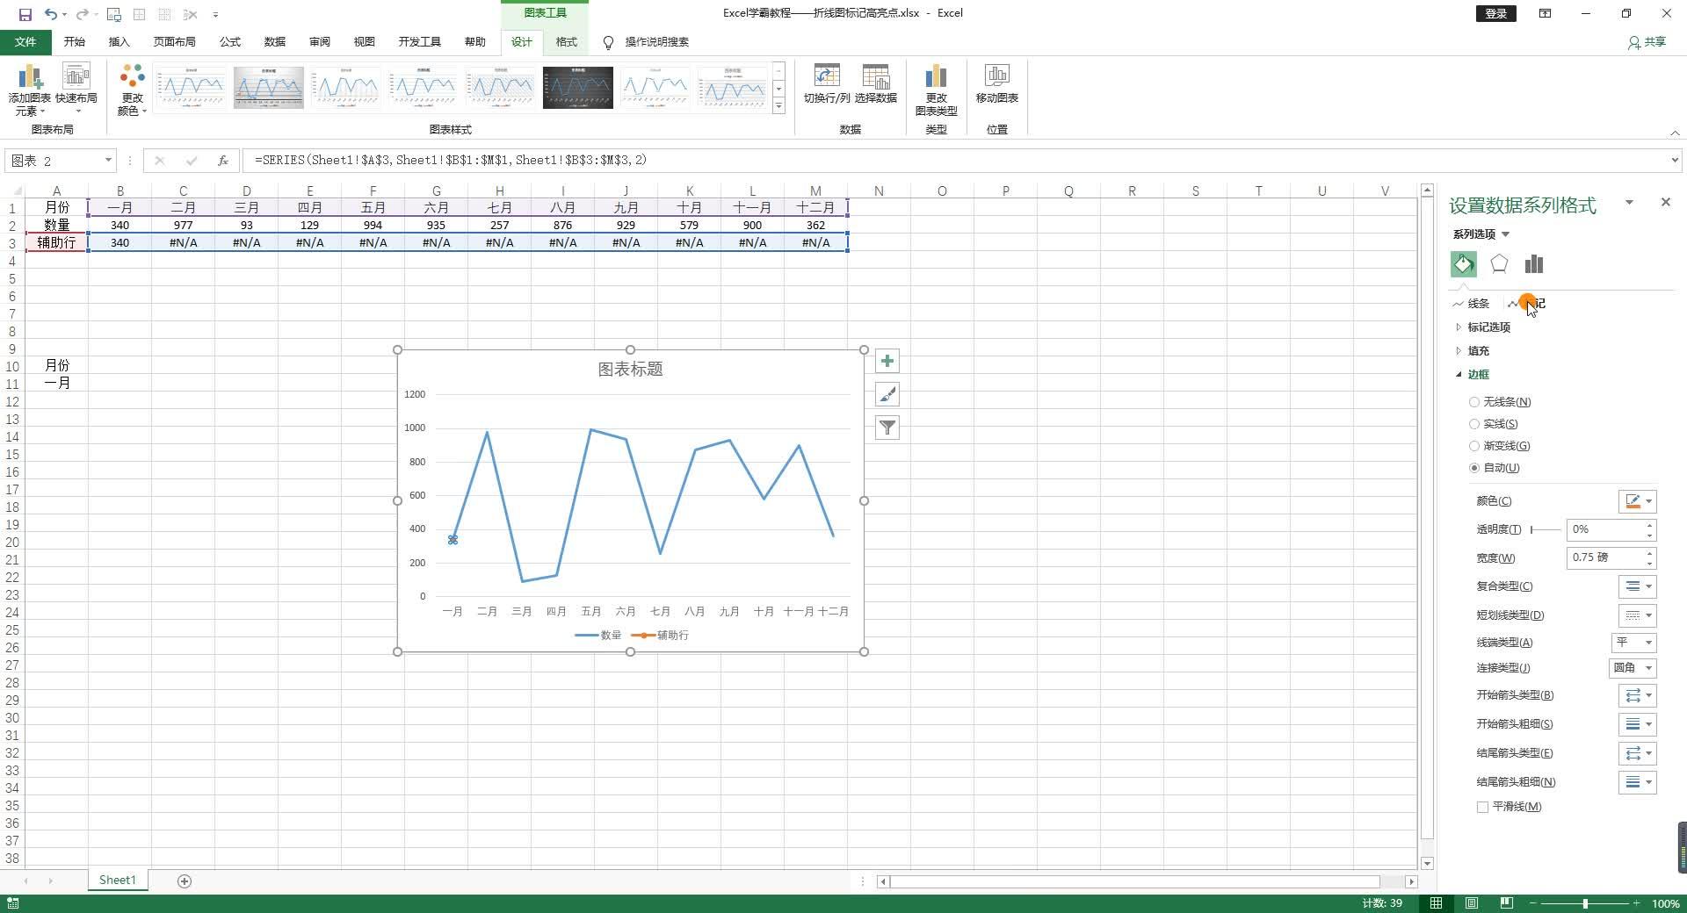Image resolution: width=1687 pixels, height=913 pixels.
Task: Switch to chart Format tab
Action: click(x=567, y=42)
